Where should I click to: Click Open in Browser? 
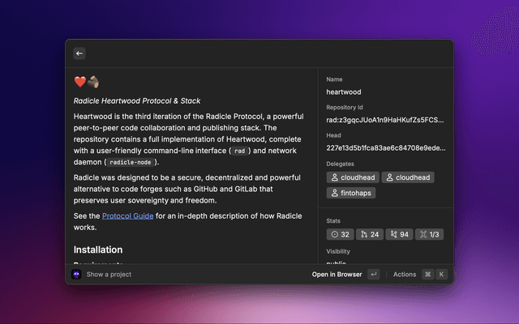point(337,275)
